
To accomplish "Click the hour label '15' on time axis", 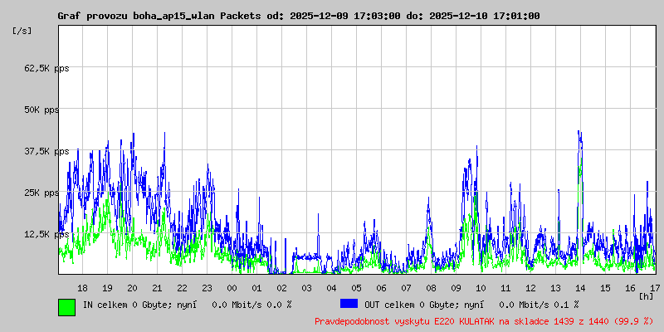I will click(606, 288).
